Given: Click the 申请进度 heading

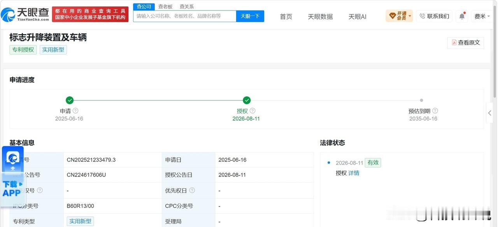Looking at the screenshot, I should 22,80.
